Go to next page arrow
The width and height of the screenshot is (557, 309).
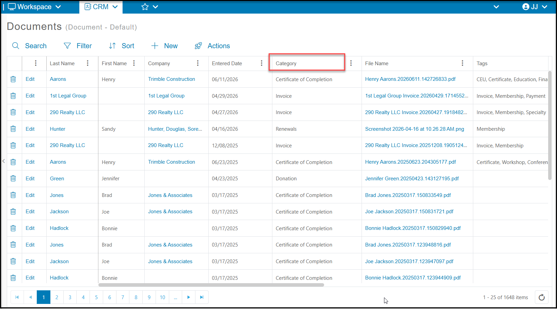click(189, 297)
